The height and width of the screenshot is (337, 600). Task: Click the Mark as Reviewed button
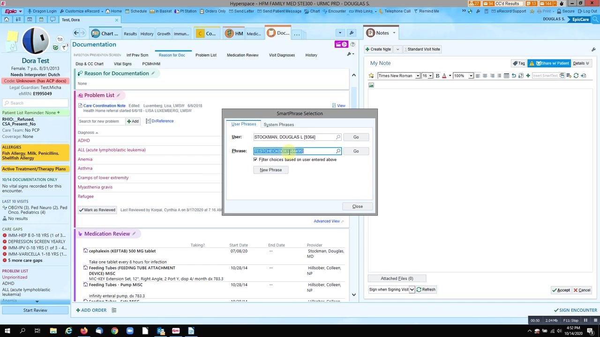click(97, 210)
